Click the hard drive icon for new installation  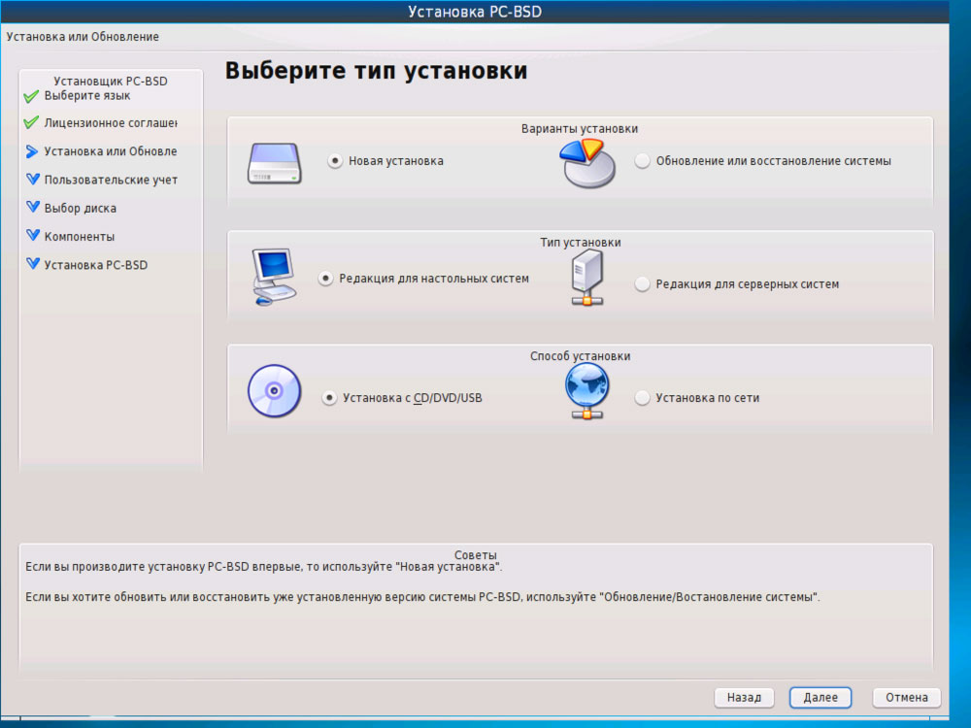pyautogui.click(x=275, y=163)
